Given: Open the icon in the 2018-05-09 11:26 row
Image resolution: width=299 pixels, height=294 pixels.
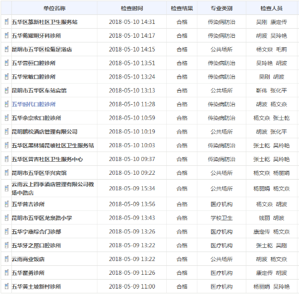Looking at the screenshot, I should coord(7,272).
